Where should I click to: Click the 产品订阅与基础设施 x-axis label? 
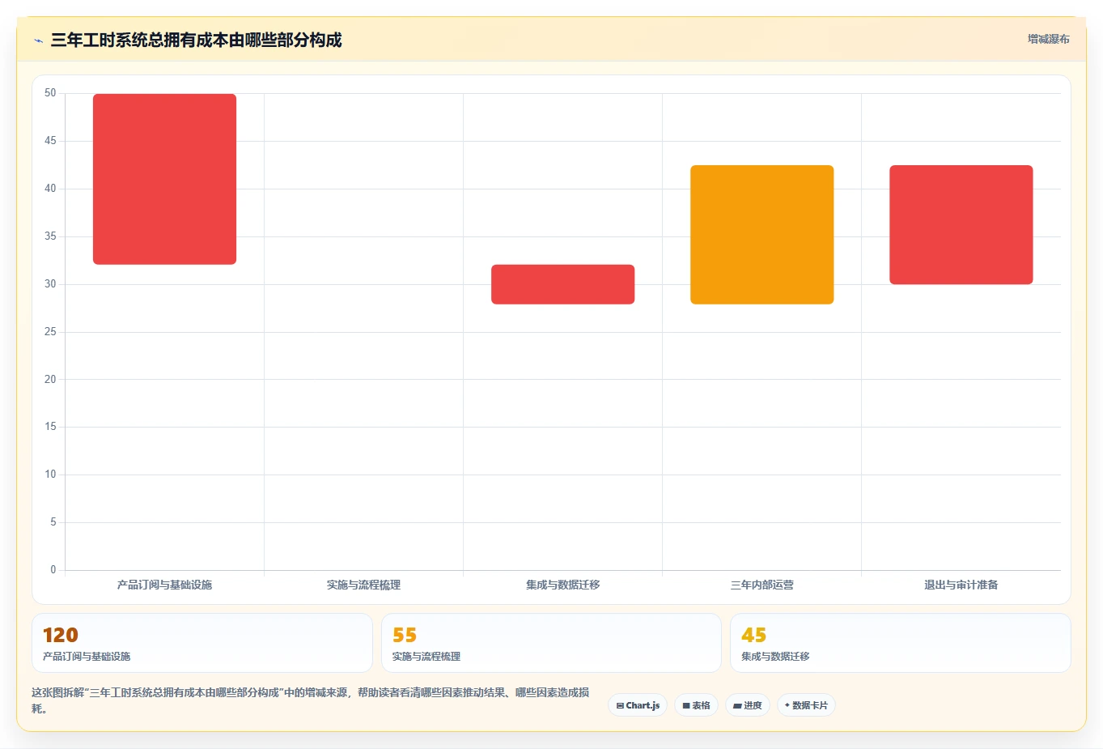click(164, 585)
